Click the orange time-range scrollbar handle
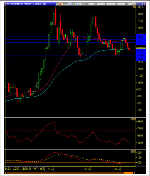Screen dimensions: 150x176 point(128,173)
